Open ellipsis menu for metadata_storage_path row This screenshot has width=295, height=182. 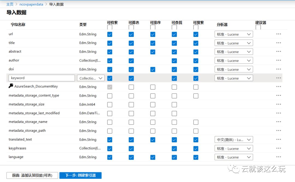pyautogui.click(x=278, y=131)
